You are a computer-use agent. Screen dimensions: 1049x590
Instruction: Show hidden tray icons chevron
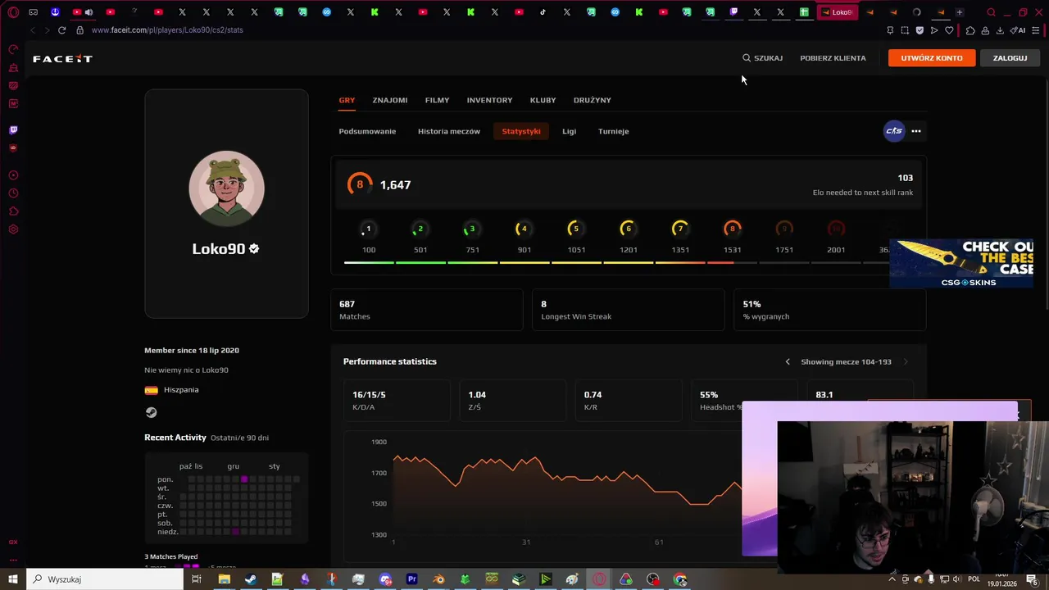(892, 579)
